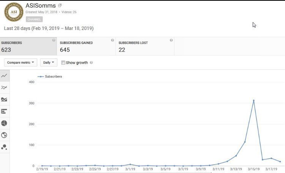The image size is (285, 173).
Task: Switch to the Subscribers Gained tab
Action: pos(86,46)
